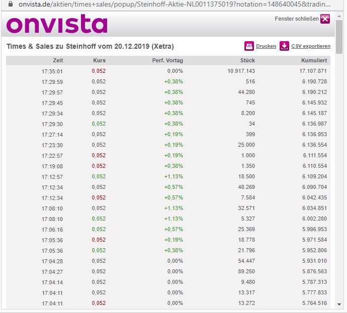Click the Kurs column header
Screen dimensions: 347x313
click(x=99, y=60)
